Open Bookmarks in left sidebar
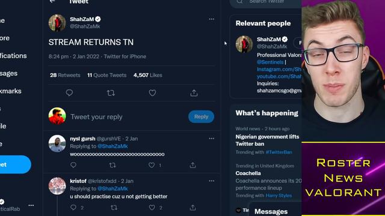 tap(11, 91)
